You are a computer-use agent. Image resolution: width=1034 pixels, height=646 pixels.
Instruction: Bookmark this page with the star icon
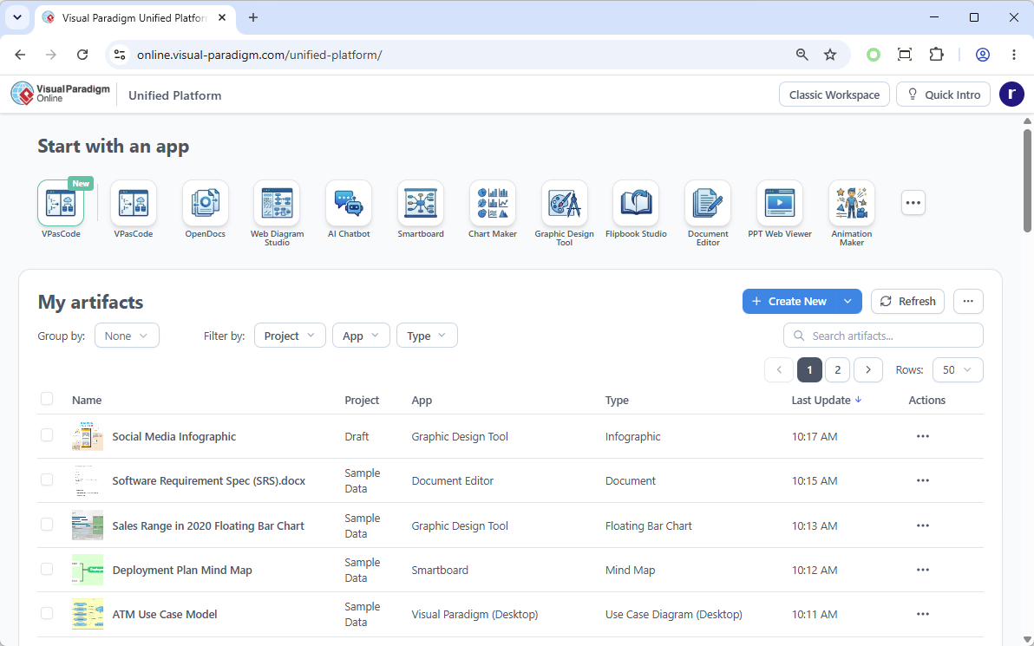(830, 55)
